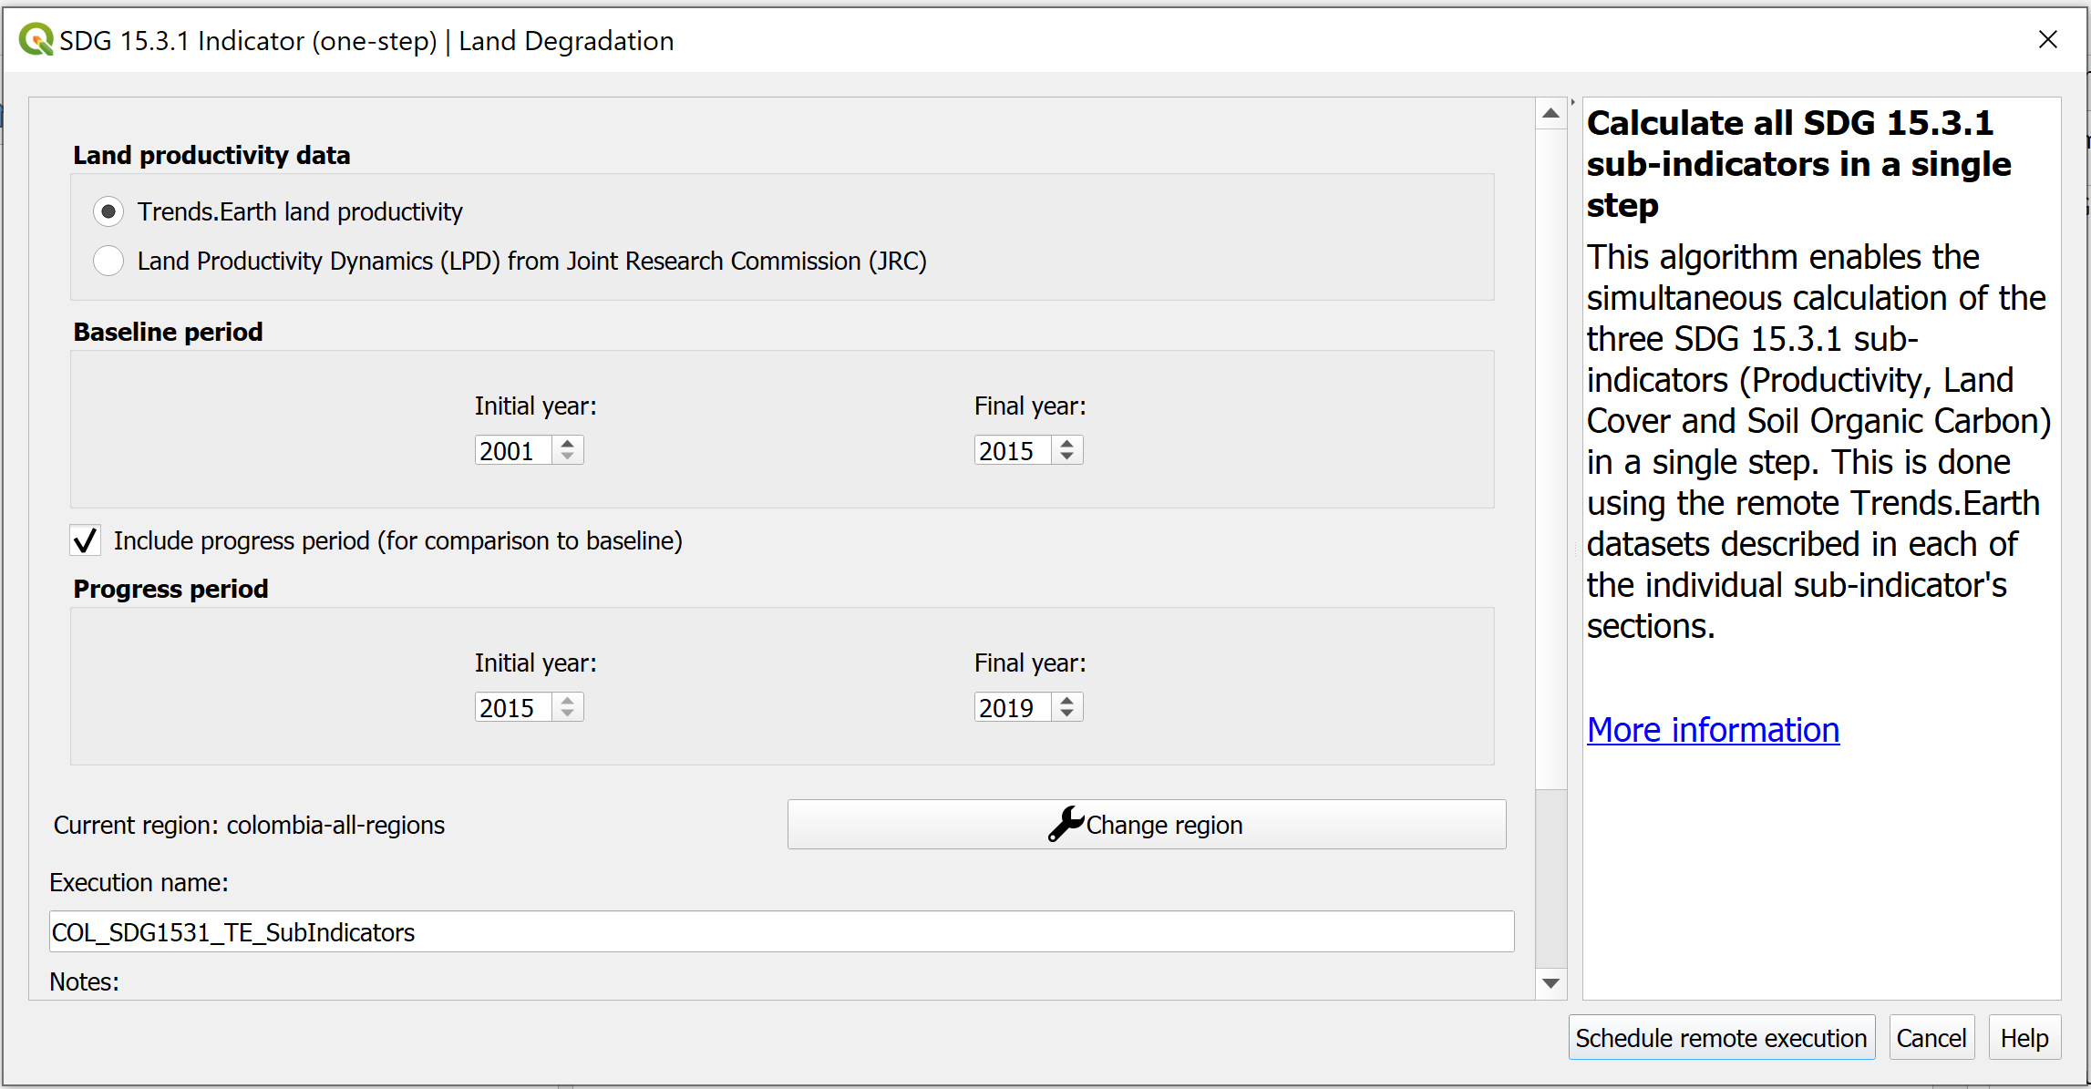2091x1089 pixels.
Task: Decrease progress final year with down arrow
Action: [x=1066, y=714]
